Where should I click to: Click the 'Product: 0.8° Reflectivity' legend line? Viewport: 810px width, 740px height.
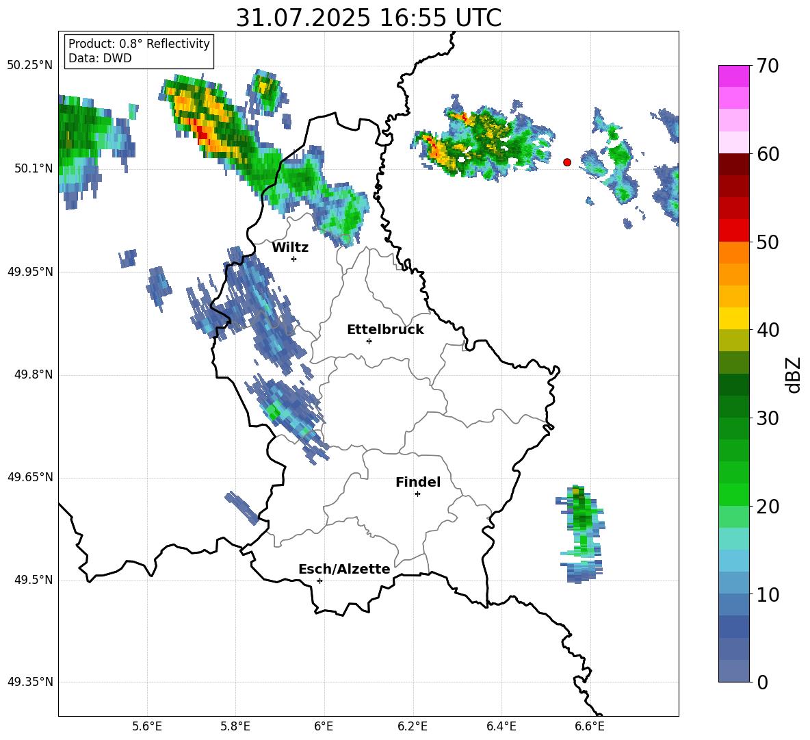[x=139, y=44]
